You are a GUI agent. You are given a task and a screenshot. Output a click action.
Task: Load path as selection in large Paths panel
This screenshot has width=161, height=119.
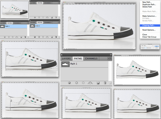83,83
